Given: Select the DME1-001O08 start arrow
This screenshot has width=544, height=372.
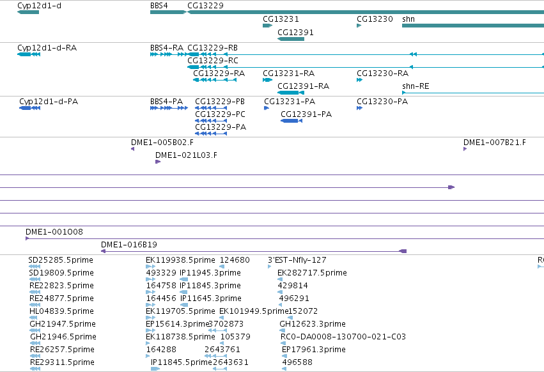Looking at the screenshot, I should 27,238.
